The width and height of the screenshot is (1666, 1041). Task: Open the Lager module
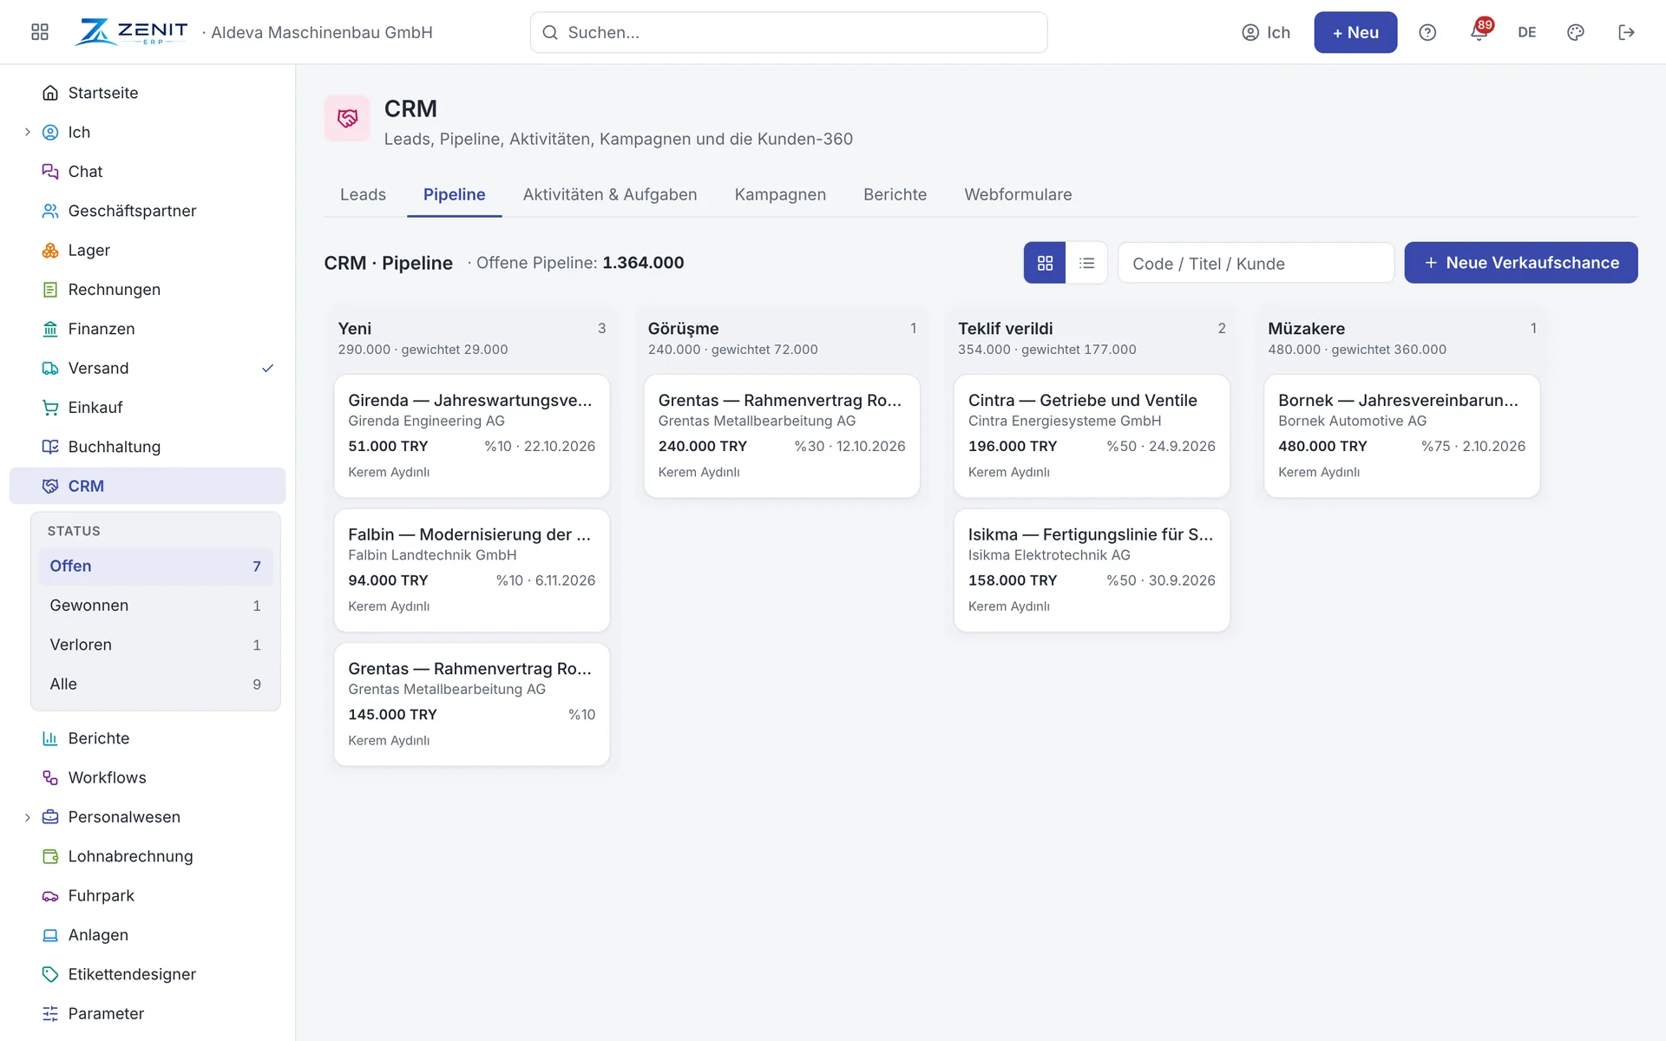coord(148,250)
